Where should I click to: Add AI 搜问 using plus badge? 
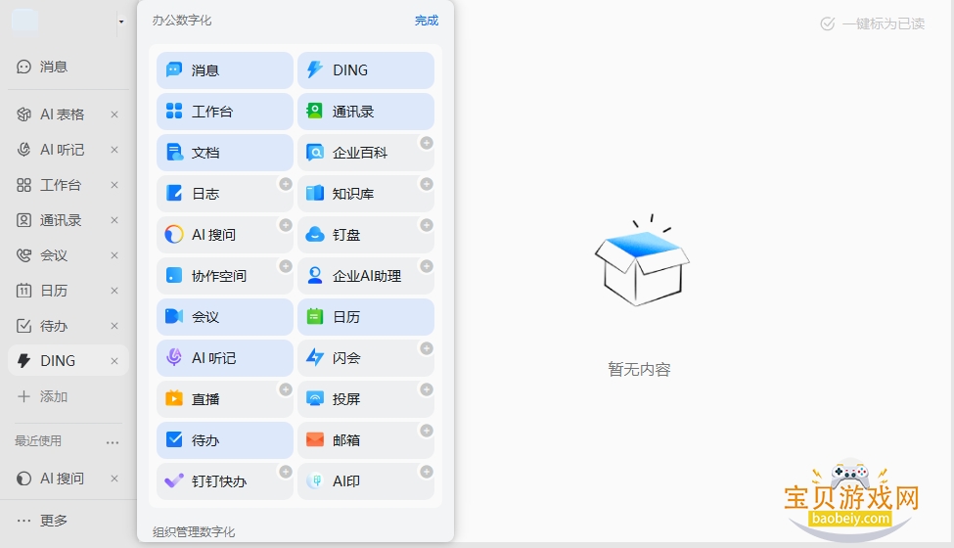pos(286,225)
